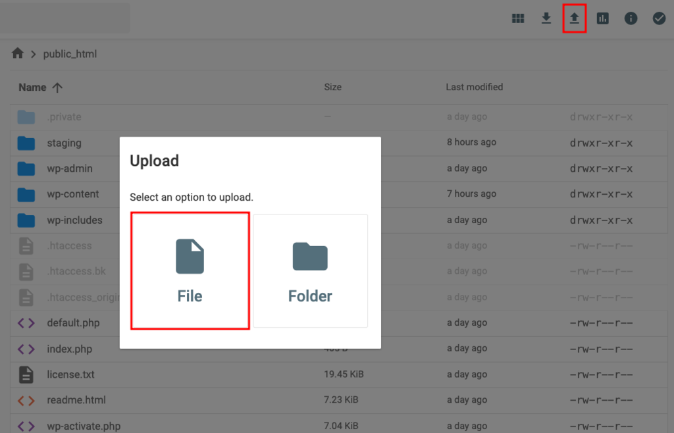Click the Download icon in the toolbar

pos(546,18)
